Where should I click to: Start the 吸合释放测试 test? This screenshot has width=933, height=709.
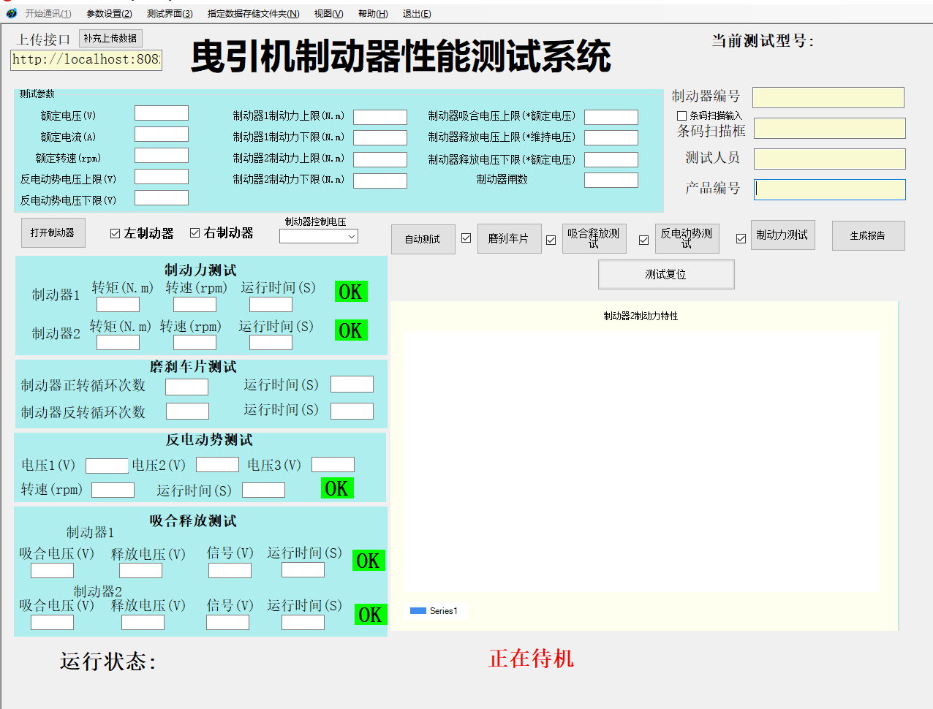click(x=594, y=238)
